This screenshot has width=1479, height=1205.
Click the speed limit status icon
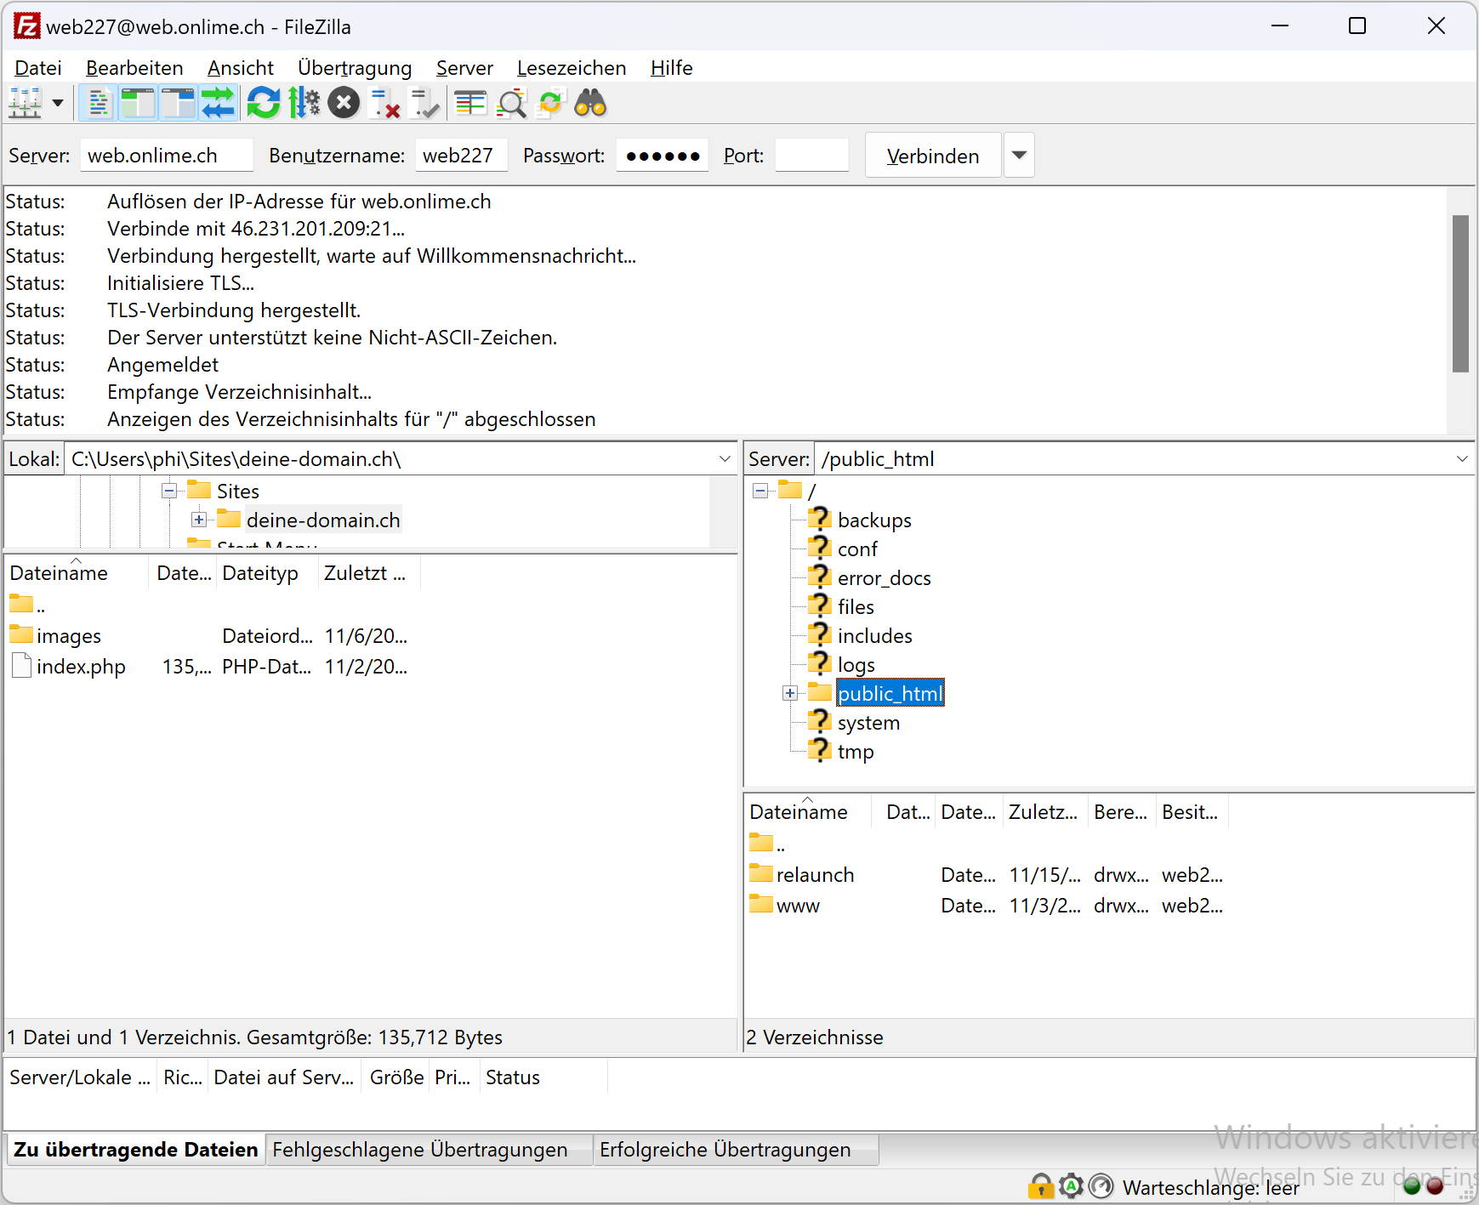click(1101, 1185)
